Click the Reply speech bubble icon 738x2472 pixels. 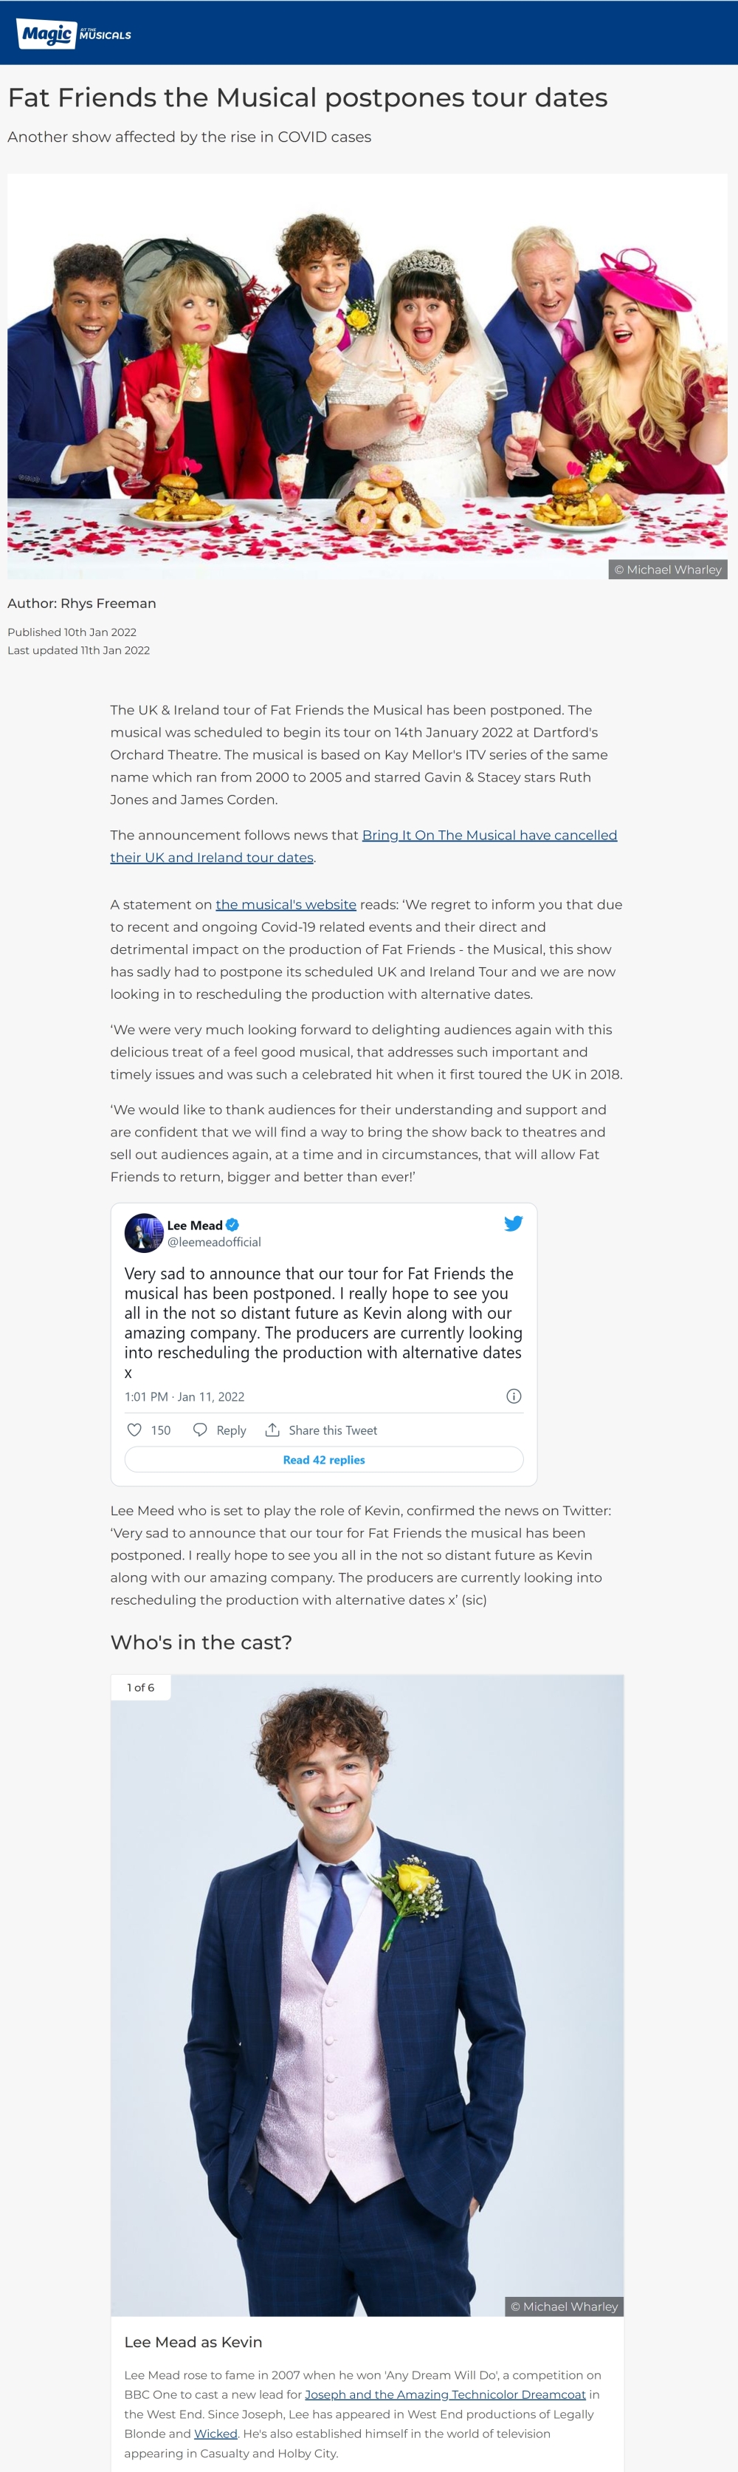199,1430
